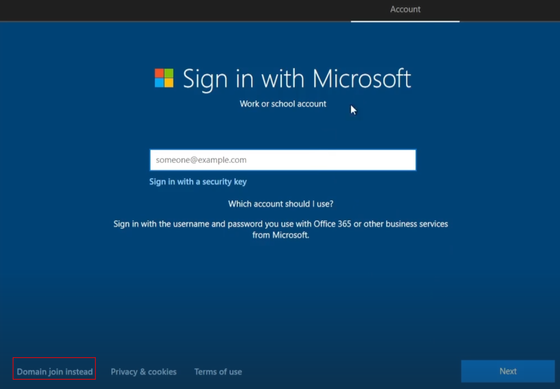Click the word Microsoft in the heading
The image size is (560, 389).
click(x=362, y=78)
